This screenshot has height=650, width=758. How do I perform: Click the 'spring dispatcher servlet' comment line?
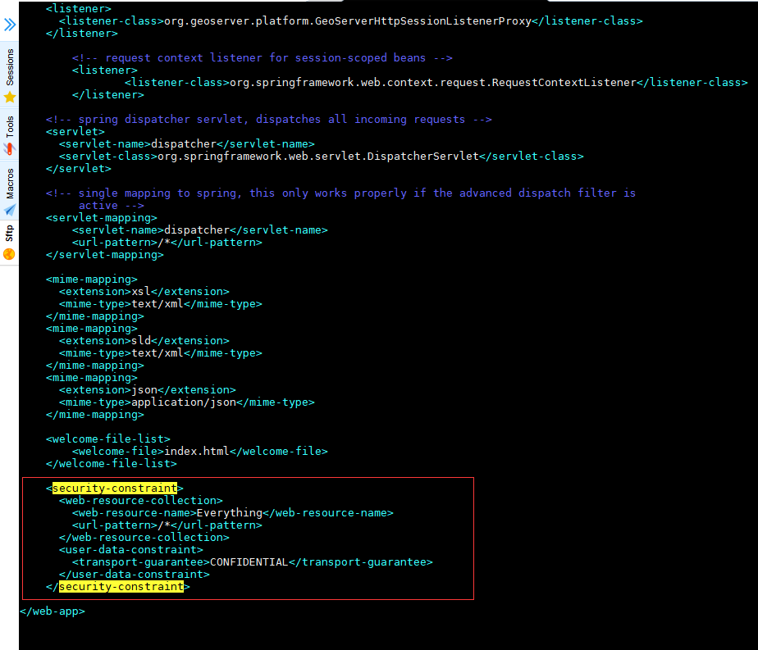(x=269, y=120)
